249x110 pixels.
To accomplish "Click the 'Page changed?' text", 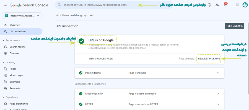I will [x=187, y=58].
